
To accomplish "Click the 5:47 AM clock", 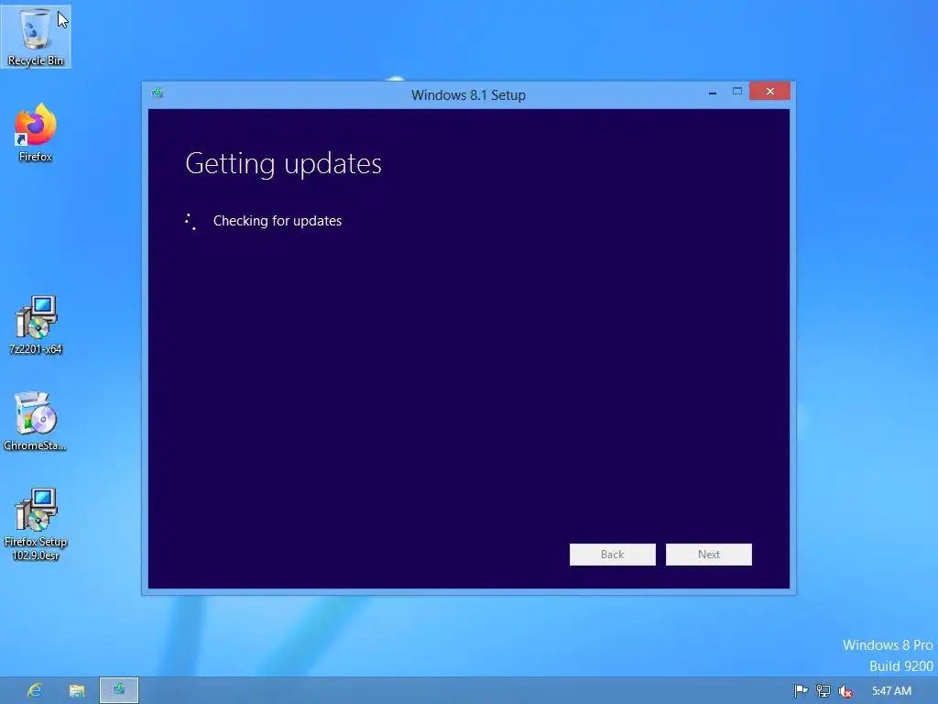I will 891,691.
